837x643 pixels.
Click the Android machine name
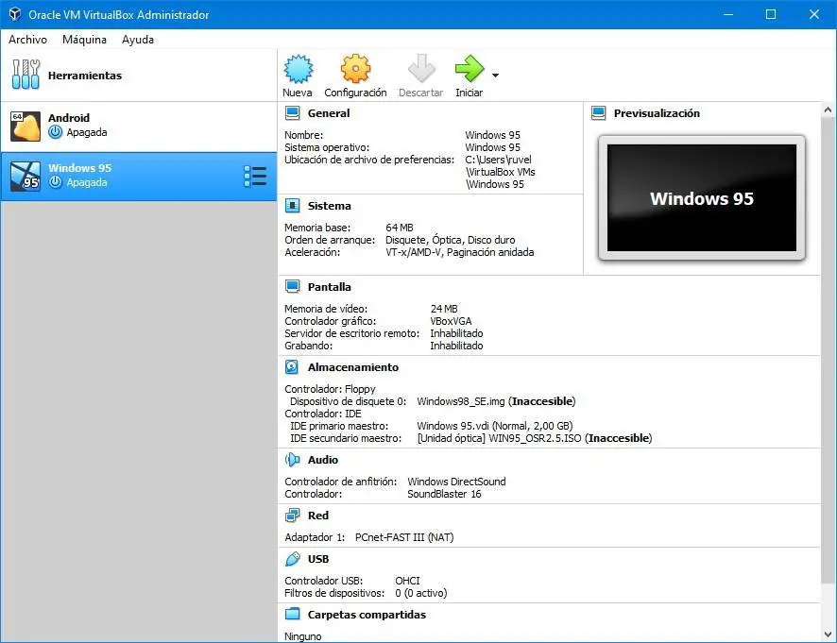click(69, 117)
